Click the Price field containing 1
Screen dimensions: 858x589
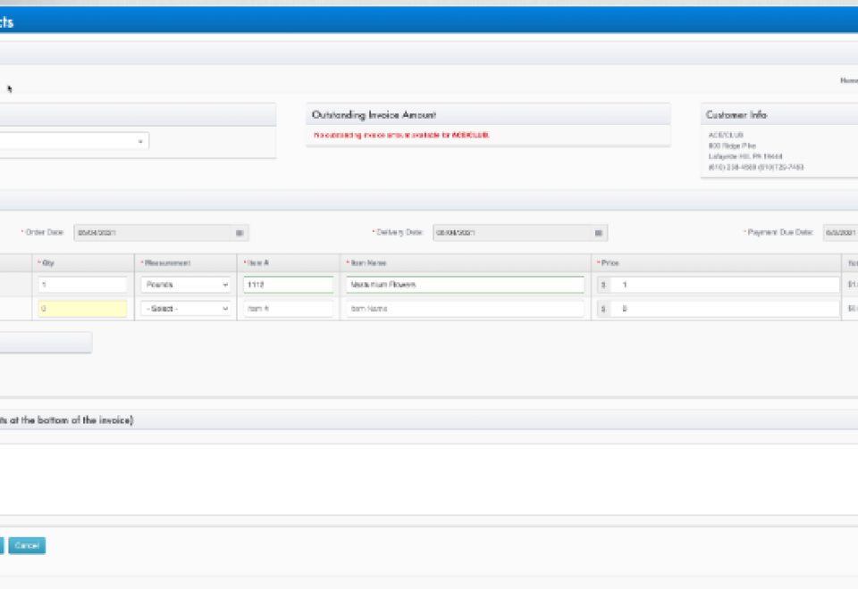click(725, 285)
